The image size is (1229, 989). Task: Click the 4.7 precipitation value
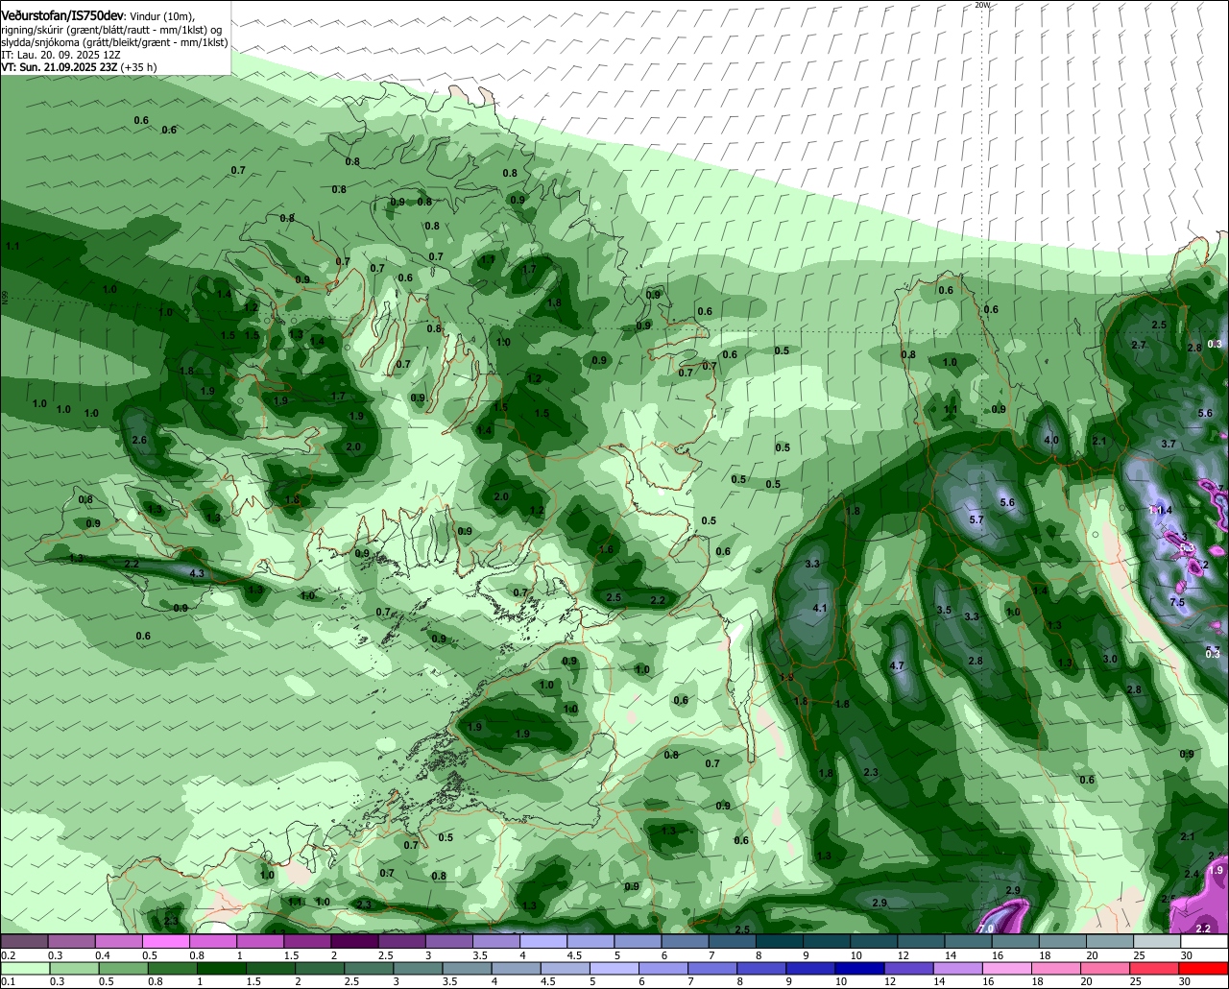[x=898, y=665]
